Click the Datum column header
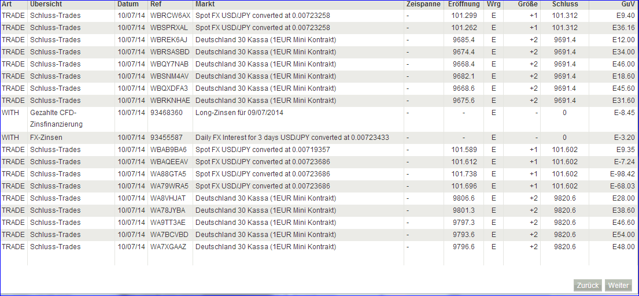This screenshot has height=296, width=639. 127,4
